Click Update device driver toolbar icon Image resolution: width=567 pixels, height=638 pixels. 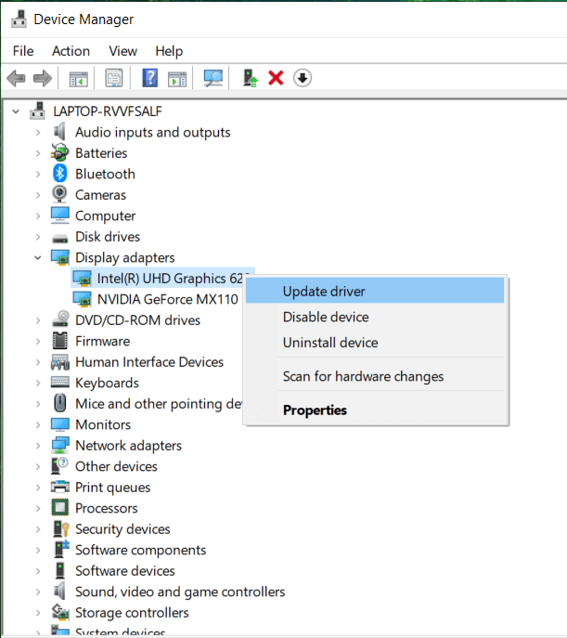[x=251, y=78]
